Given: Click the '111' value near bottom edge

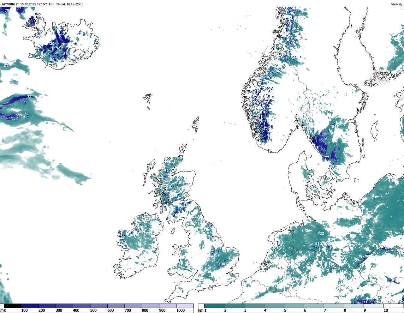Looking at the screenshot, I should pos(365,302).
